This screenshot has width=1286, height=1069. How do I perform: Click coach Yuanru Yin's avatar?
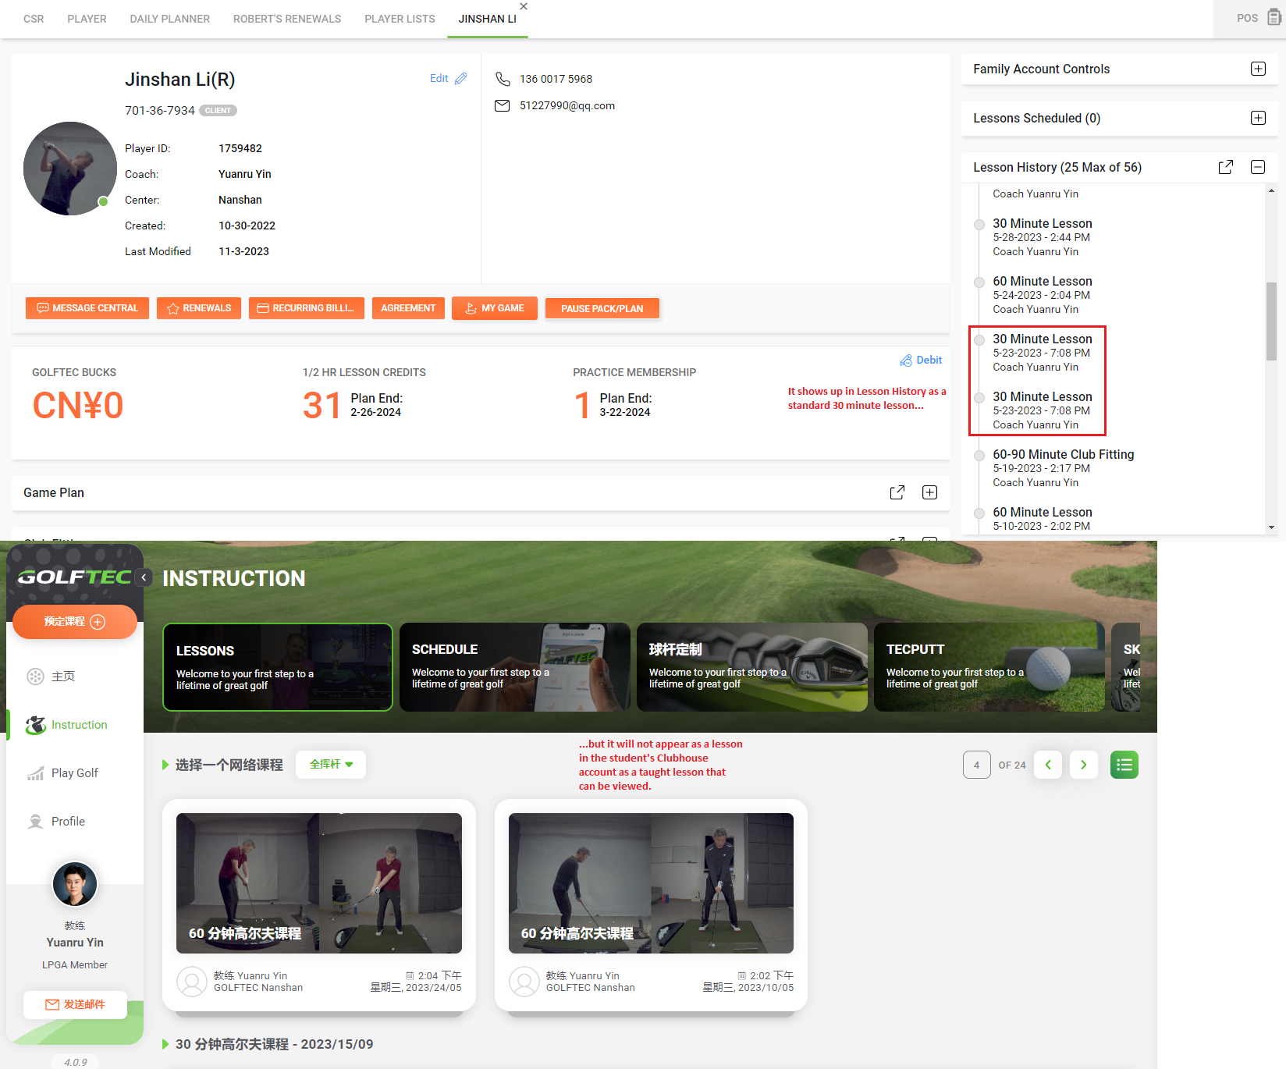[75, 884]
